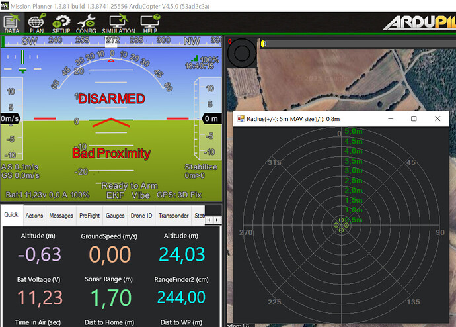Select the PreFlight tab

(89, 215)
